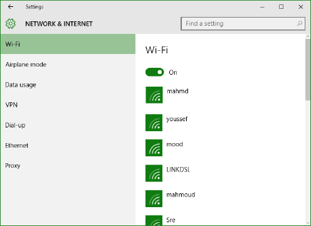
Task: Click the Settings gear icon
Action: point(11,24)
